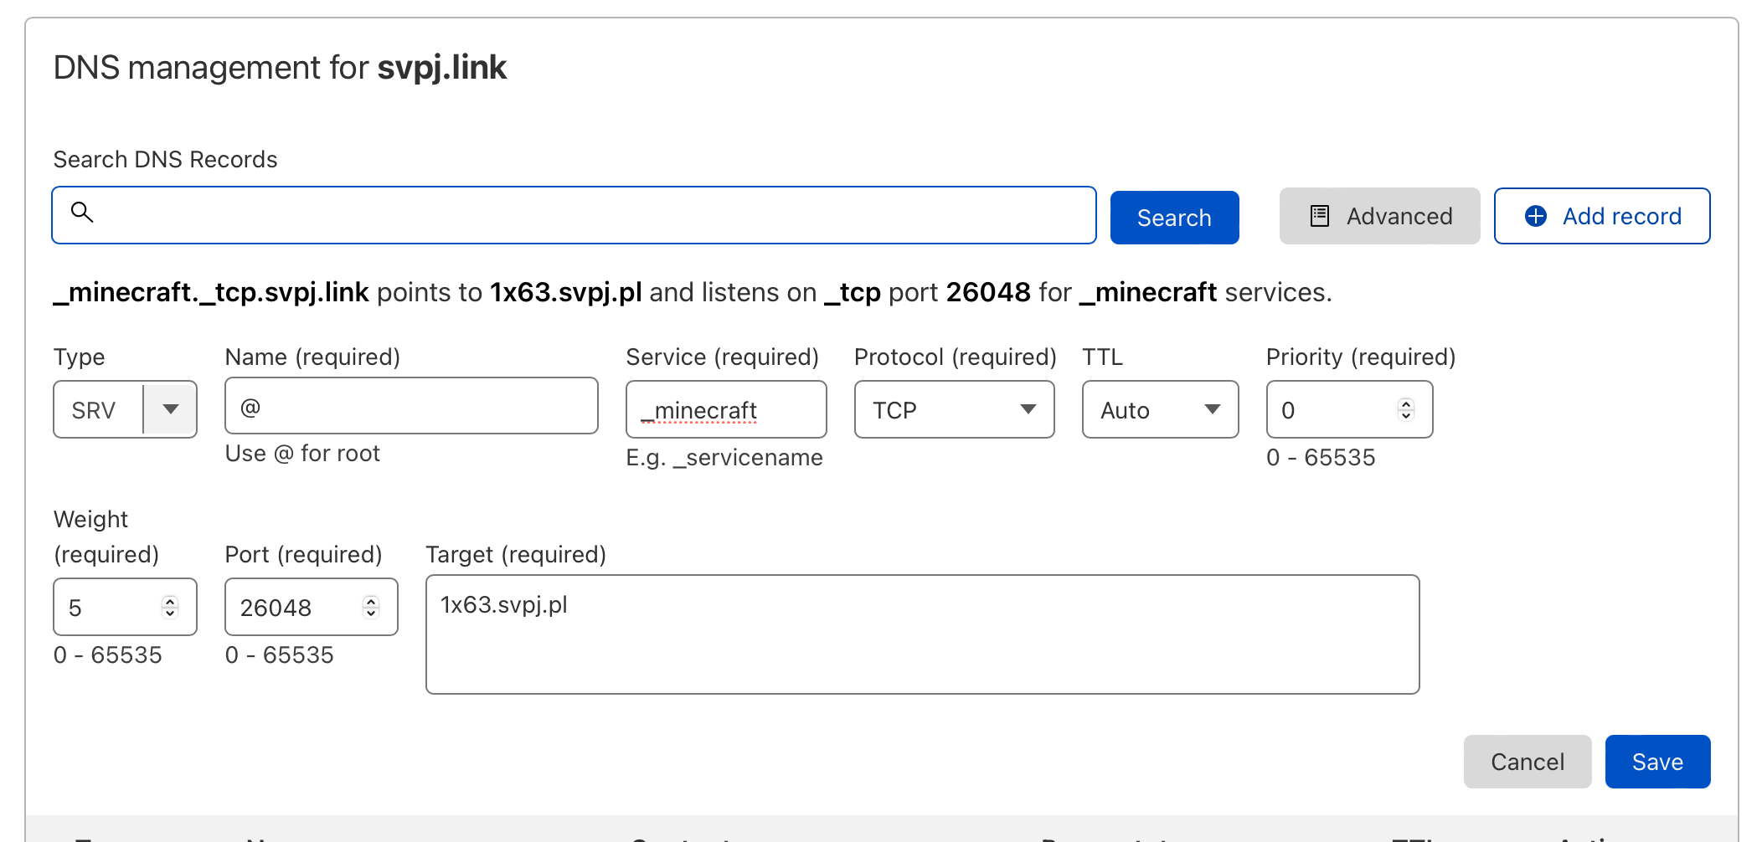Cancel editing the SRV record
Viewport: 1762px width, 842px height.
coord(1527,762)
